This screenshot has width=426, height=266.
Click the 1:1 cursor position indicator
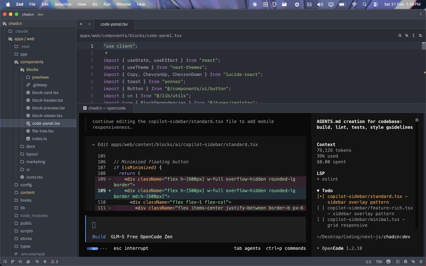point(368,262)
